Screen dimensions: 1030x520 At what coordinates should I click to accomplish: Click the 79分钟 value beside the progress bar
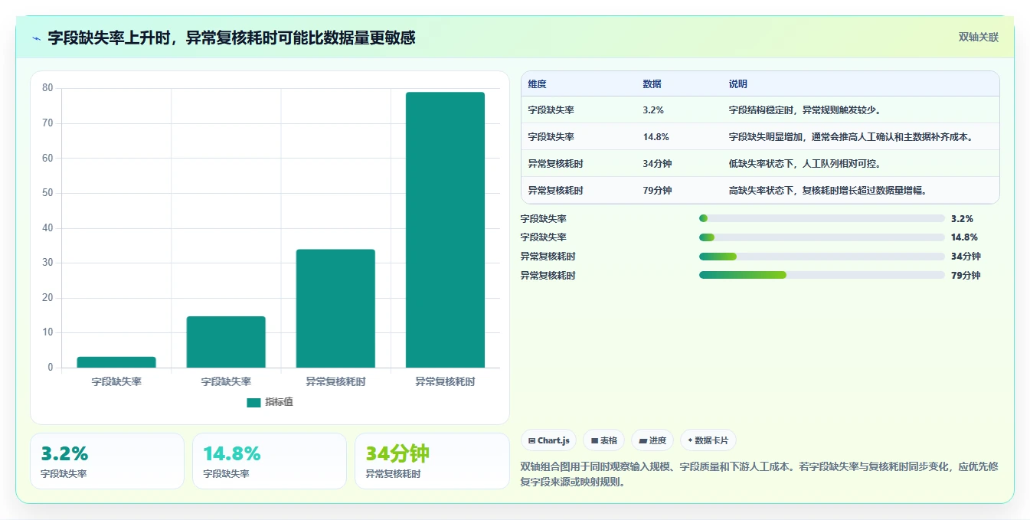[x=966, y=275]
